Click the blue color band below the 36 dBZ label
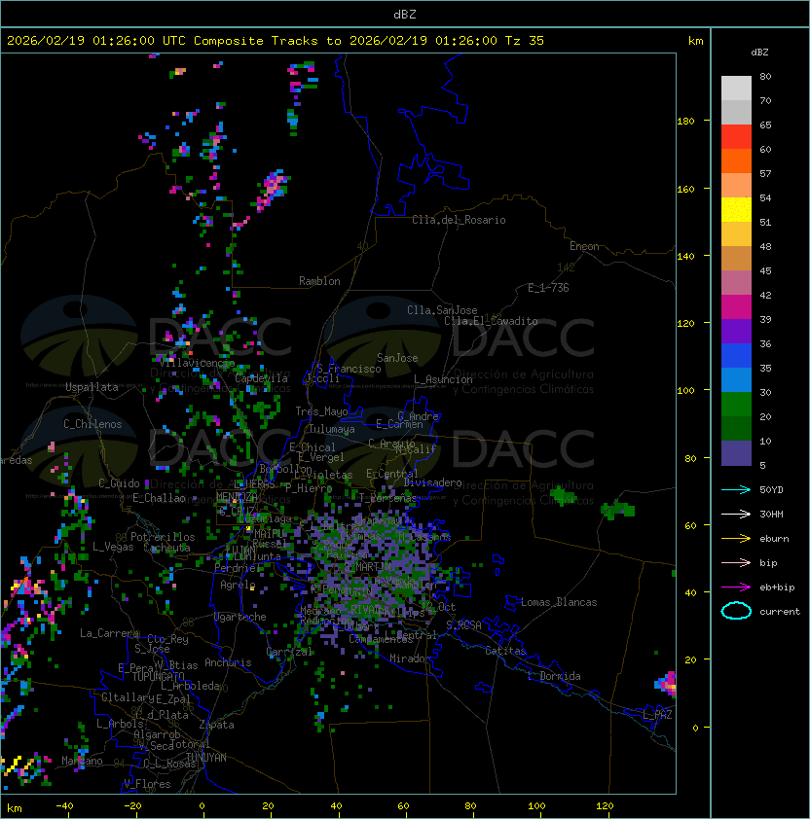The height and width of the screenshot is (819, 810). 736,356
